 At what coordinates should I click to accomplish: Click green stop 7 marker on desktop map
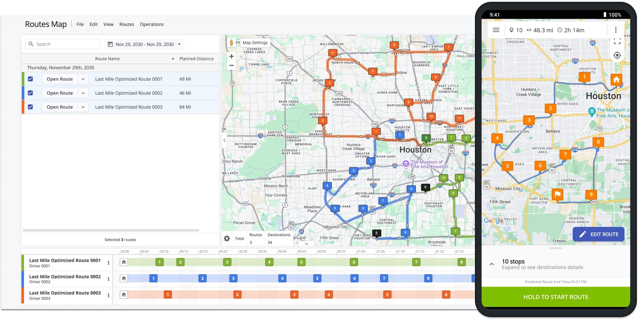pyautogui.click(x=455, y=231)
